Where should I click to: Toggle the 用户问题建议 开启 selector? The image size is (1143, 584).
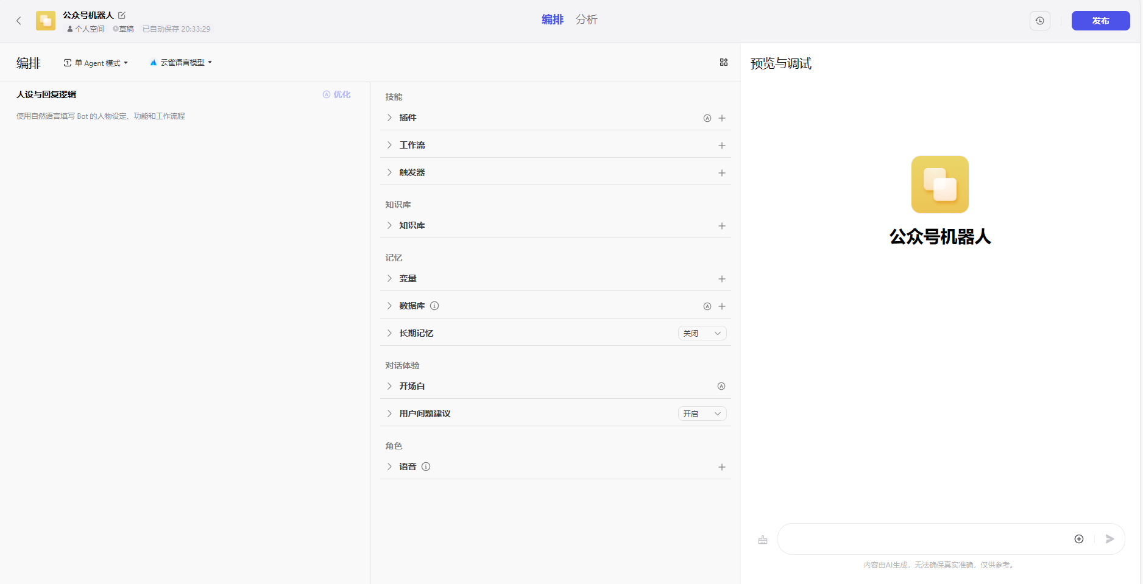702,413
